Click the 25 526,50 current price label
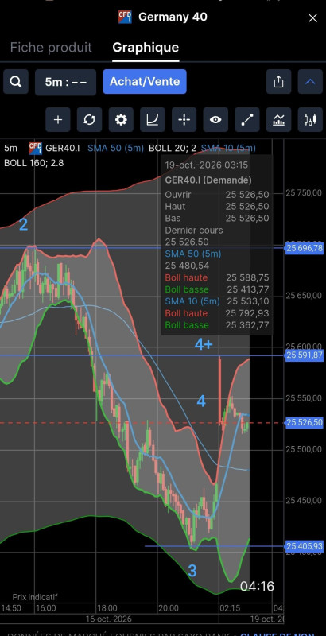 pos(304,423)
